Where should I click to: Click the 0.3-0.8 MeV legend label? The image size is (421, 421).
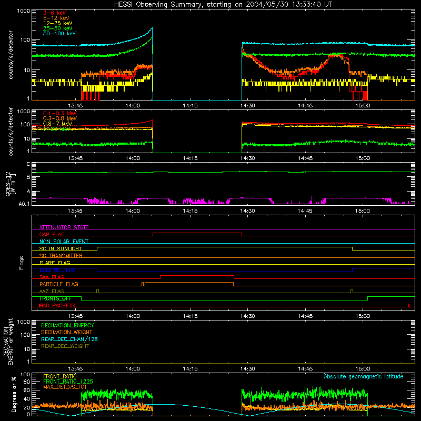pyautogui.click(x=60, y=118)
